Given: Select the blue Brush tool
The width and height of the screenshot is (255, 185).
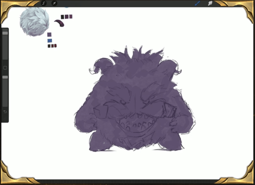Looking at the screenshot, I should pos(197,3).
